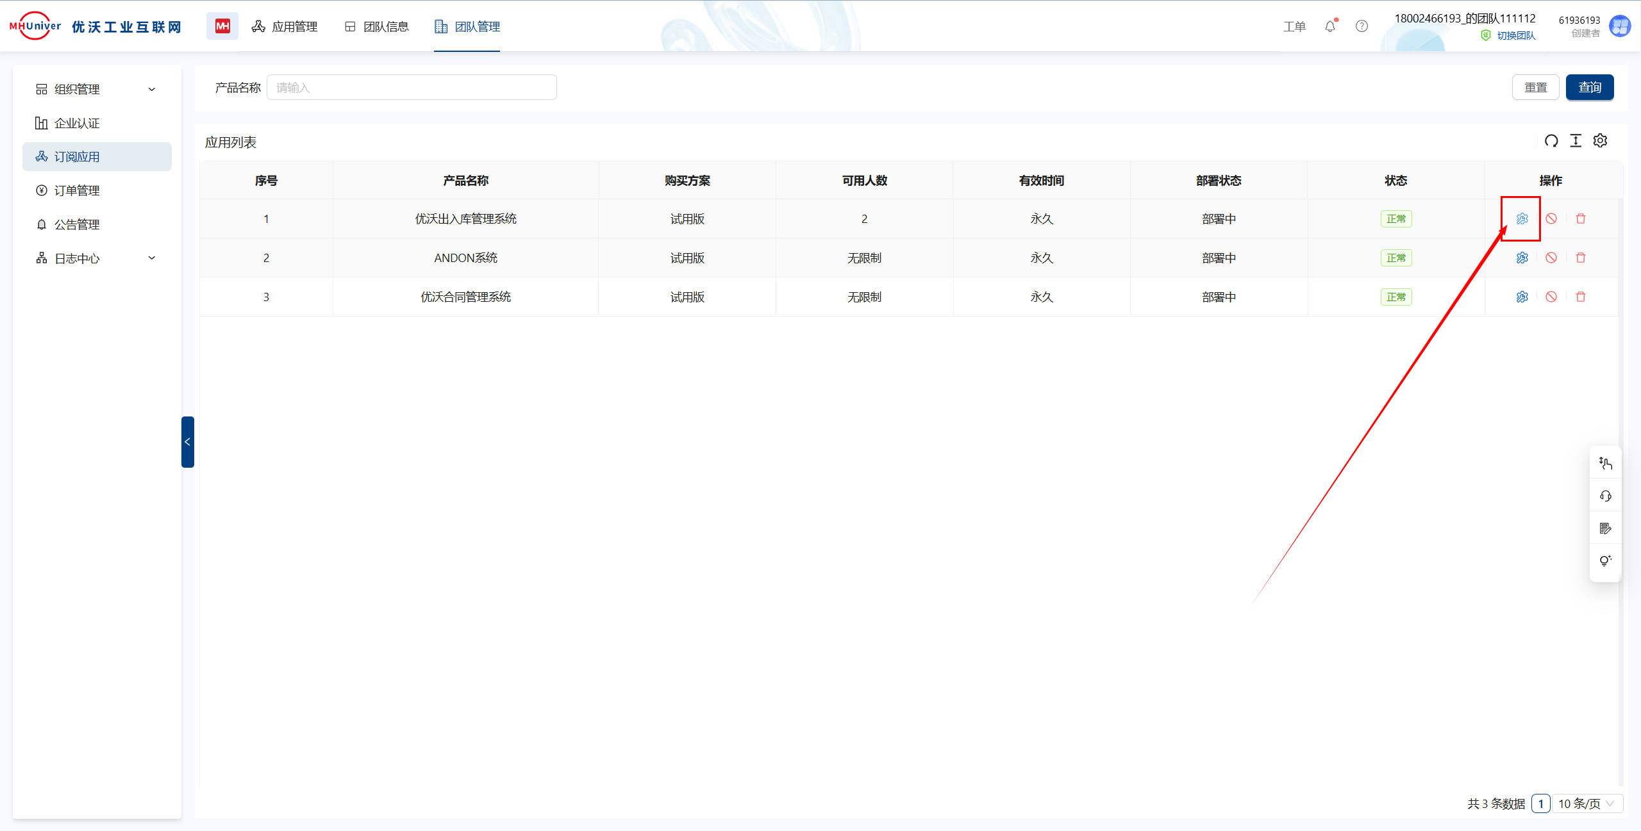Open the 订单管理 sidebar item

pos(77,190)
